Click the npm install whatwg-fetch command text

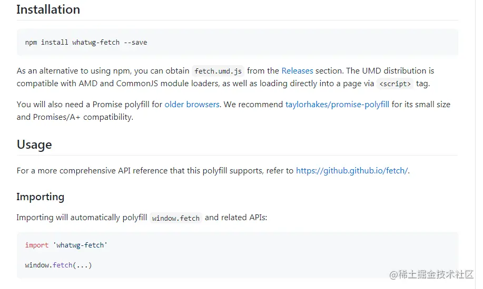(86, 42)
